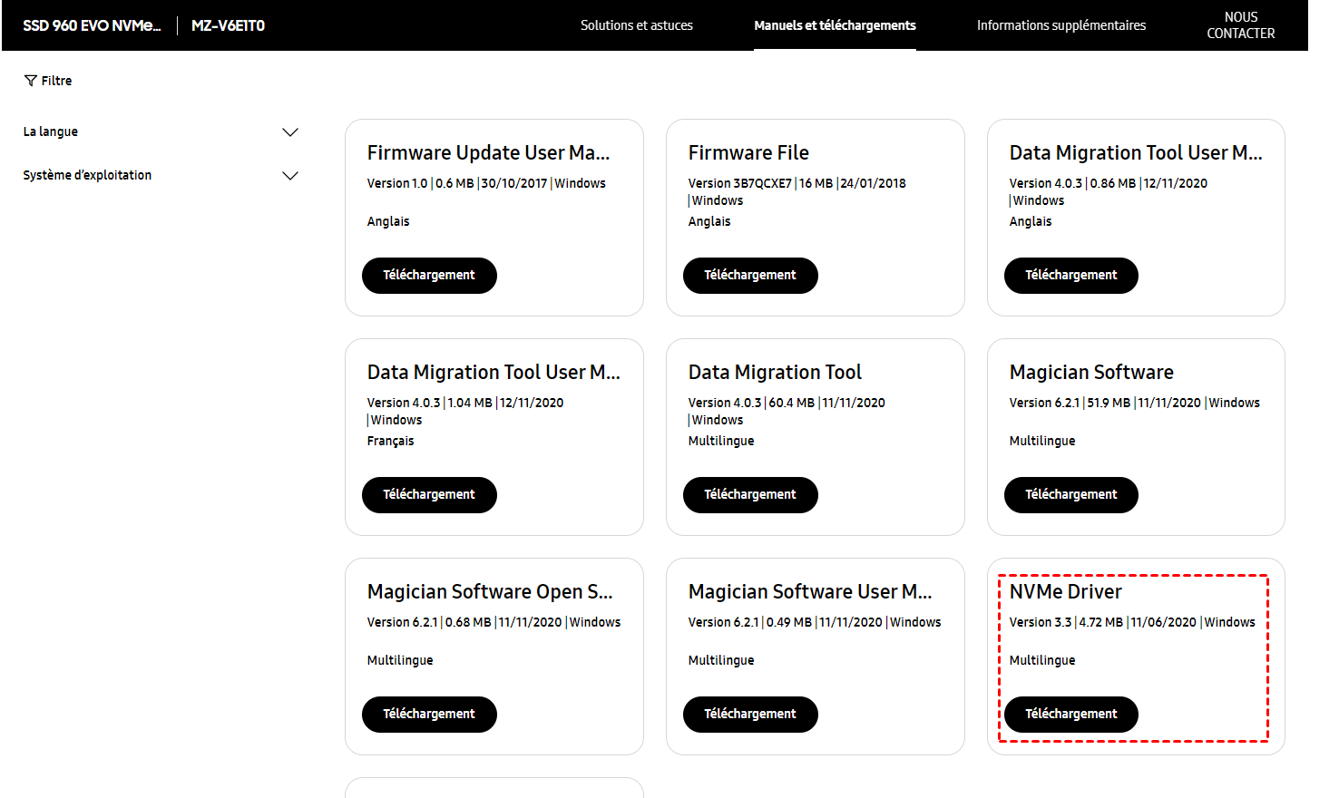Image resolution: width=1339 pixels, height=798 pixels.
Task: Download the Data Migration Tool software
Action: 750,495
